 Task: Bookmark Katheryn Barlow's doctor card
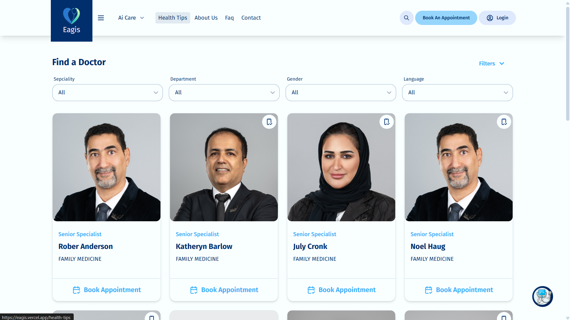click(269, 122)
